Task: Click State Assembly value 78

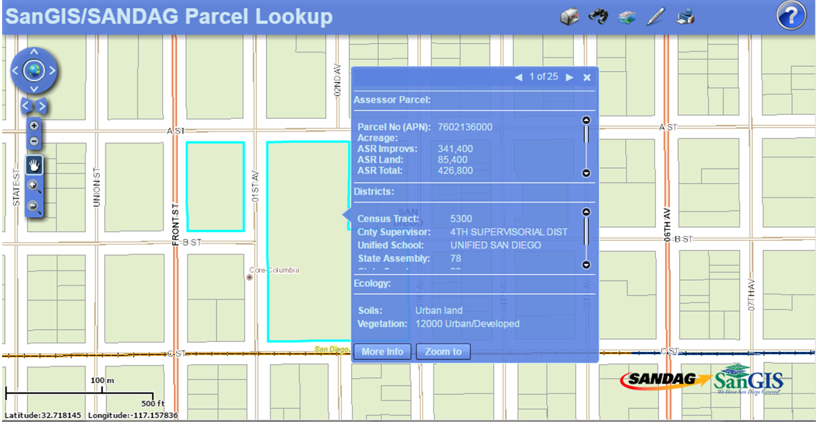Action: (x=456, y=258)
